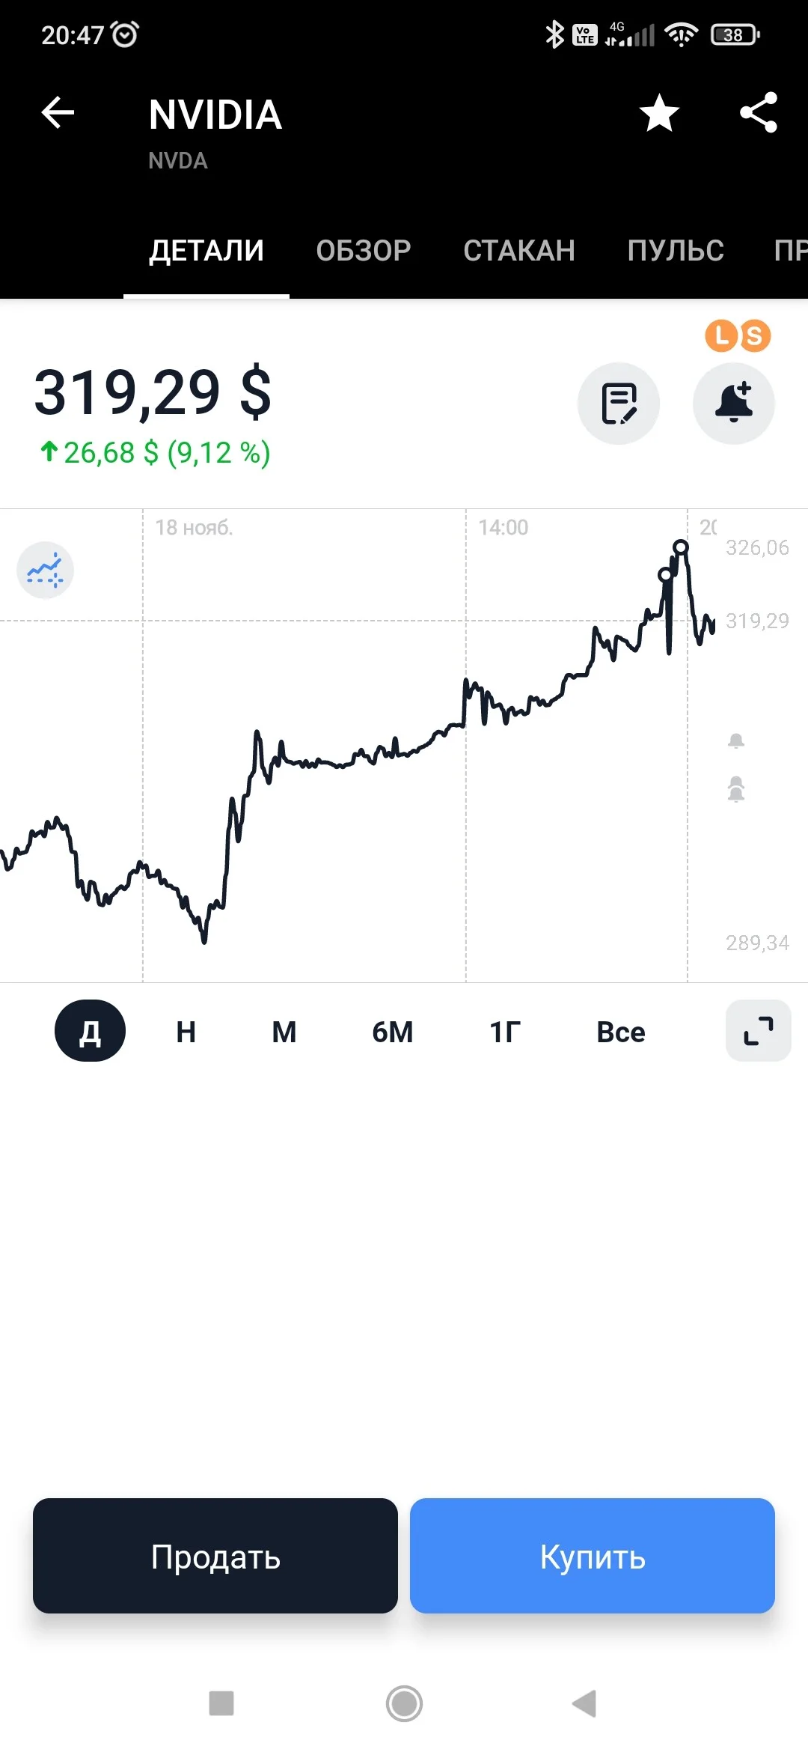
Task: Tap the orange L badge
Action: click(720, 335)
